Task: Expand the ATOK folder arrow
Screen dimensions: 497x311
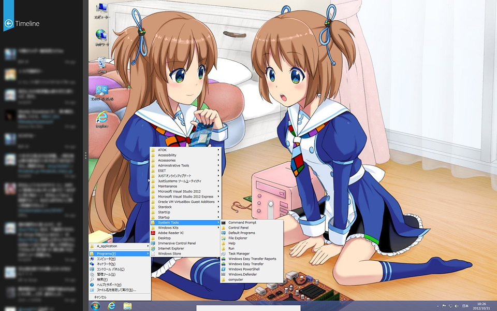Action: pos(218,150)
